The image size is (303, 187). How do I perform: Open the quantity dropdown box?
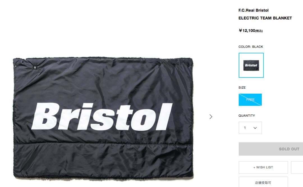[x=250, y=128]
